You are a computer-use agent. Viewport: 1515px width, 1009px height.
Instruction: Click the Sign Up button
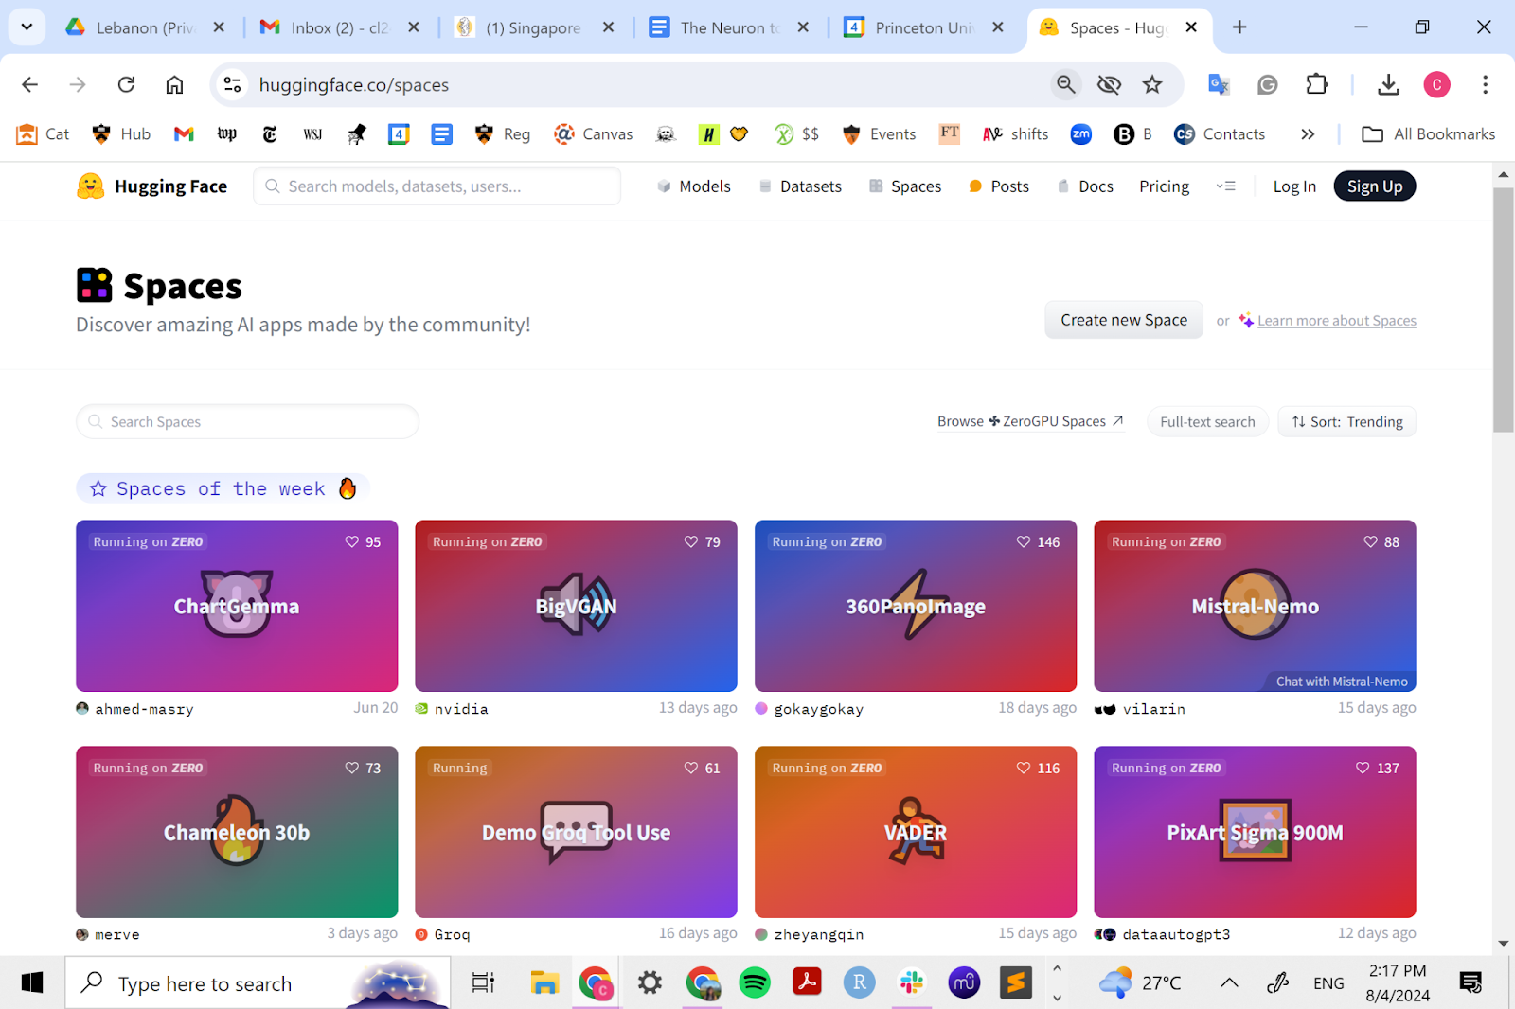click(1375, 186)
